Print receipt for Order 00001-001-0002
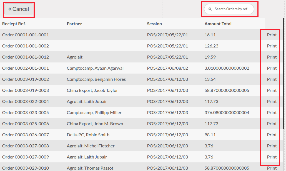Image resolution: width=286 pixels, height=171 pixels. tap(272, 46)
